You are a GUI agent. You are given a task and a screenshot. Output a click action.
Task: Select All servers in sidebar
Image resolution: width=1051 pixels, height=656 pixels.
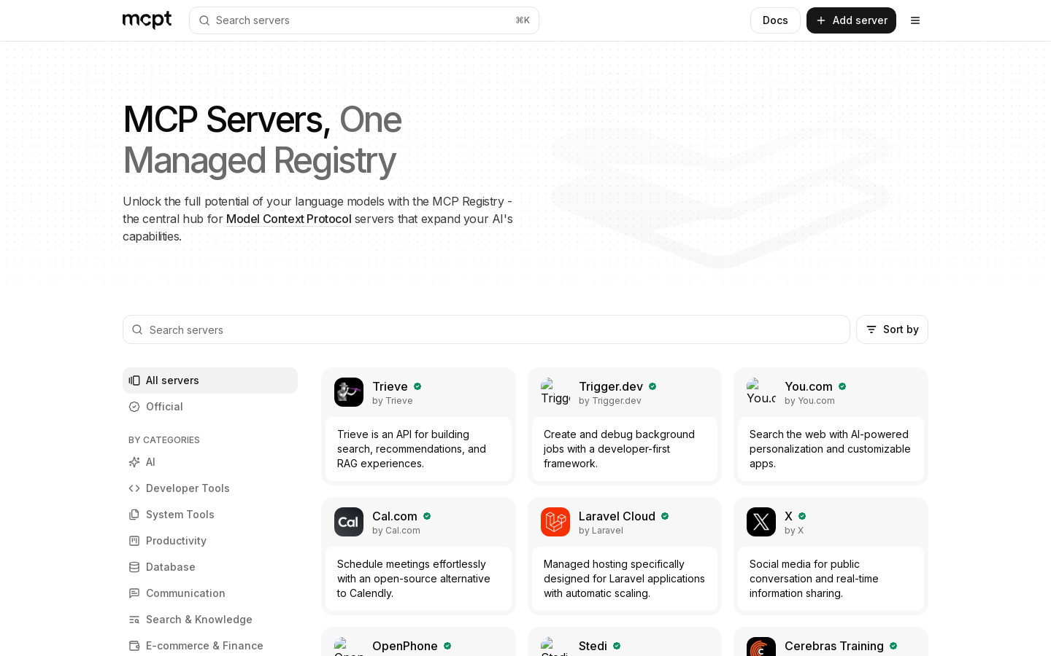[x=210, y=380]
